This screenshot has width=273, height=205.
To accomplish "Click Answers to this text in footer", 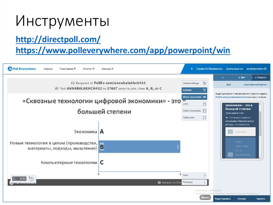I will point(171,183).
